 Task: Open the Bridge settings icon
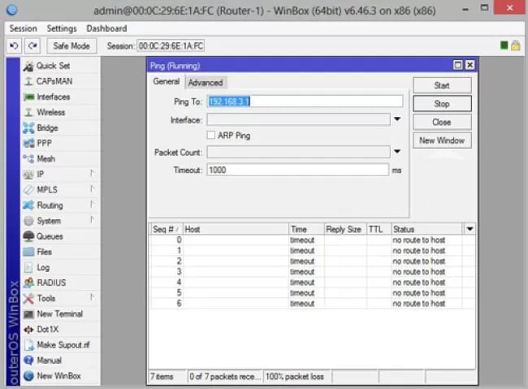coord(29,128)
